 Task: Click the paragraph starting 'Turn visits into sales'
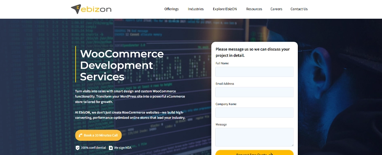(x=130, y=96)
